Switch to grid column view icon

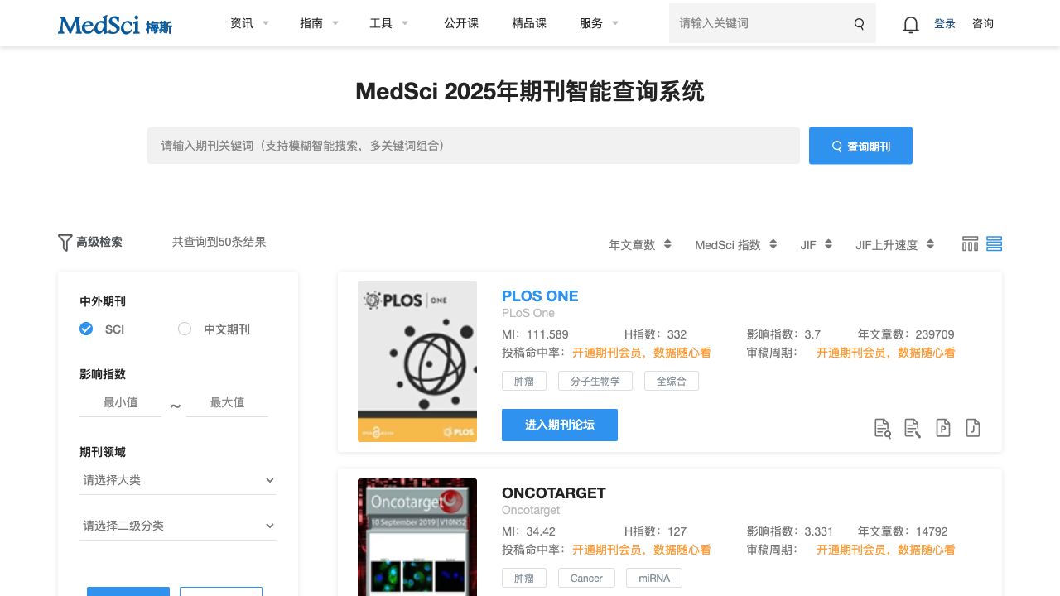coord(970,243)
